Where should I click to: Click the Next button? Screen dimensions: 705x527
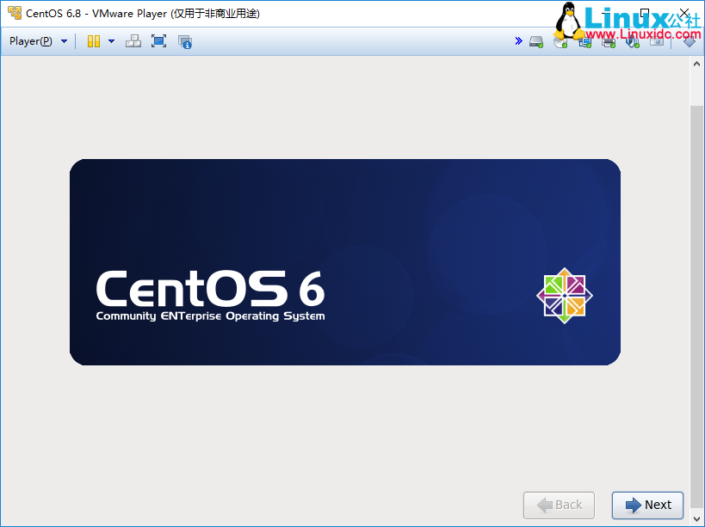[647, 505]
